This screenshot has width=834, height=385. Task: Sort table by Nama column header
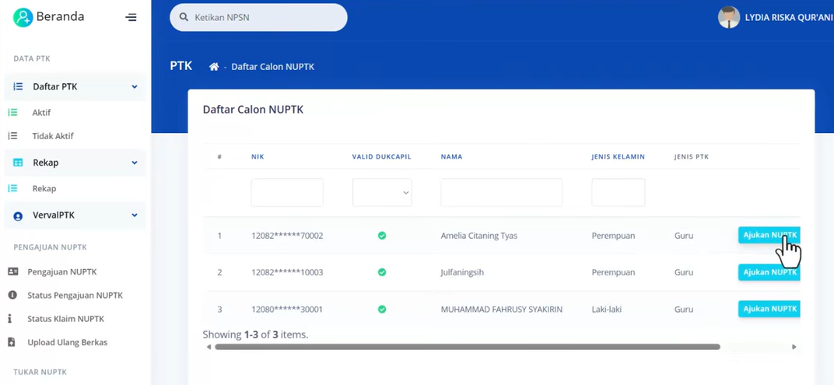click(x=451, y=157)
